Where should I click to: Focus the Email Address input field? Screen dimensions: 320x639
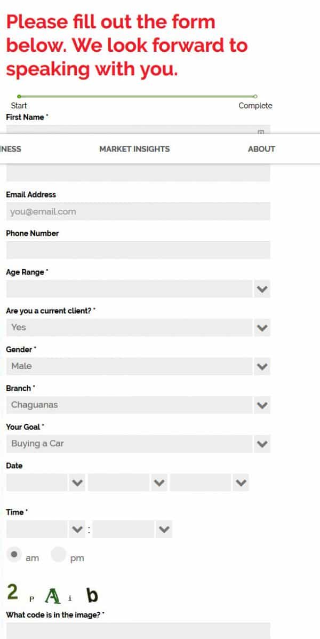point(138,211)
